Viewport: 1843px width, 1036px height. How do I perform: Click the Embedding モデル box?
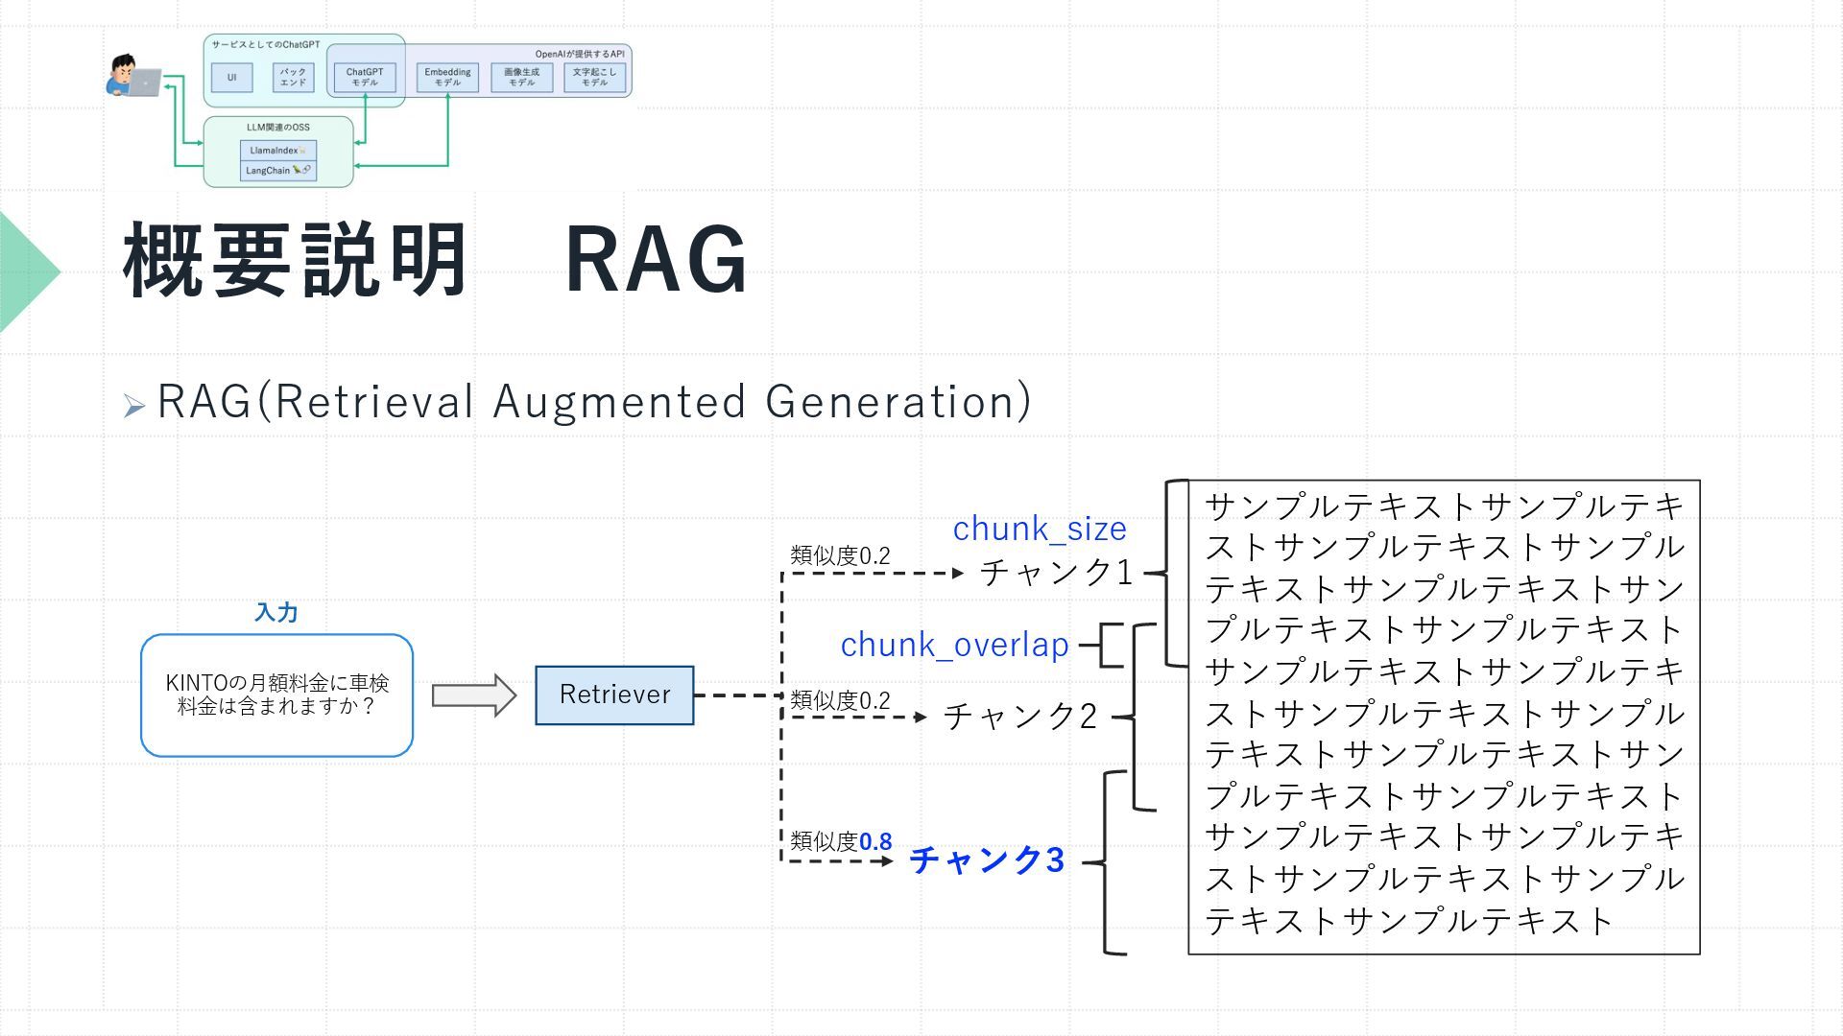coord(447,78)
